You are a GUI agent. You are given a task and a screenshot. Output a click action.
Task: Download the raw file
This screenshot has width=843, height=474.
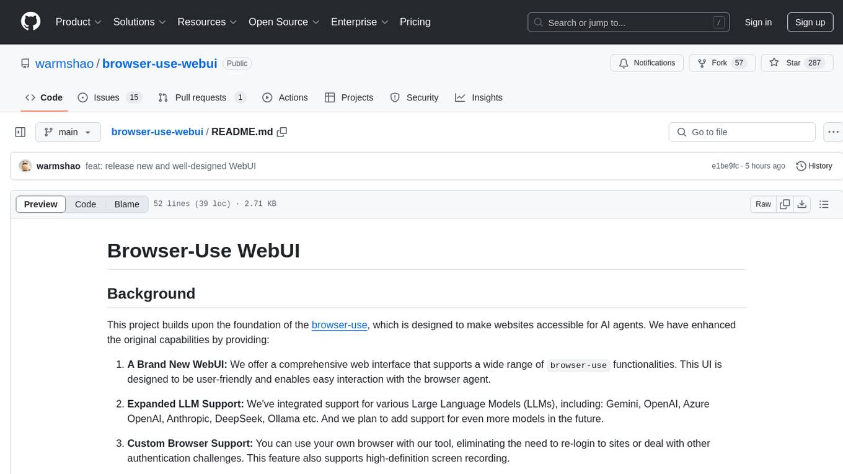click(801, 204)
